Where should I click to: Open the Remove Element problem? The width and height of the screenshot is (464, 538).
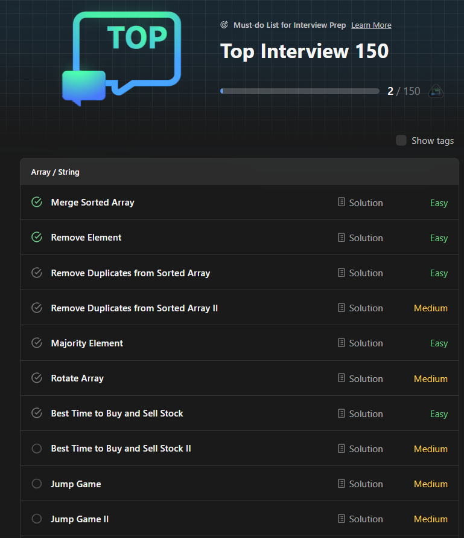[x=86, y=238]
